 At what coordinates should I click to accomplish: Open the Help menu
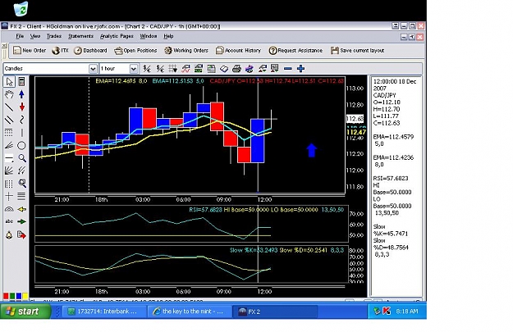tap(168, 36)
